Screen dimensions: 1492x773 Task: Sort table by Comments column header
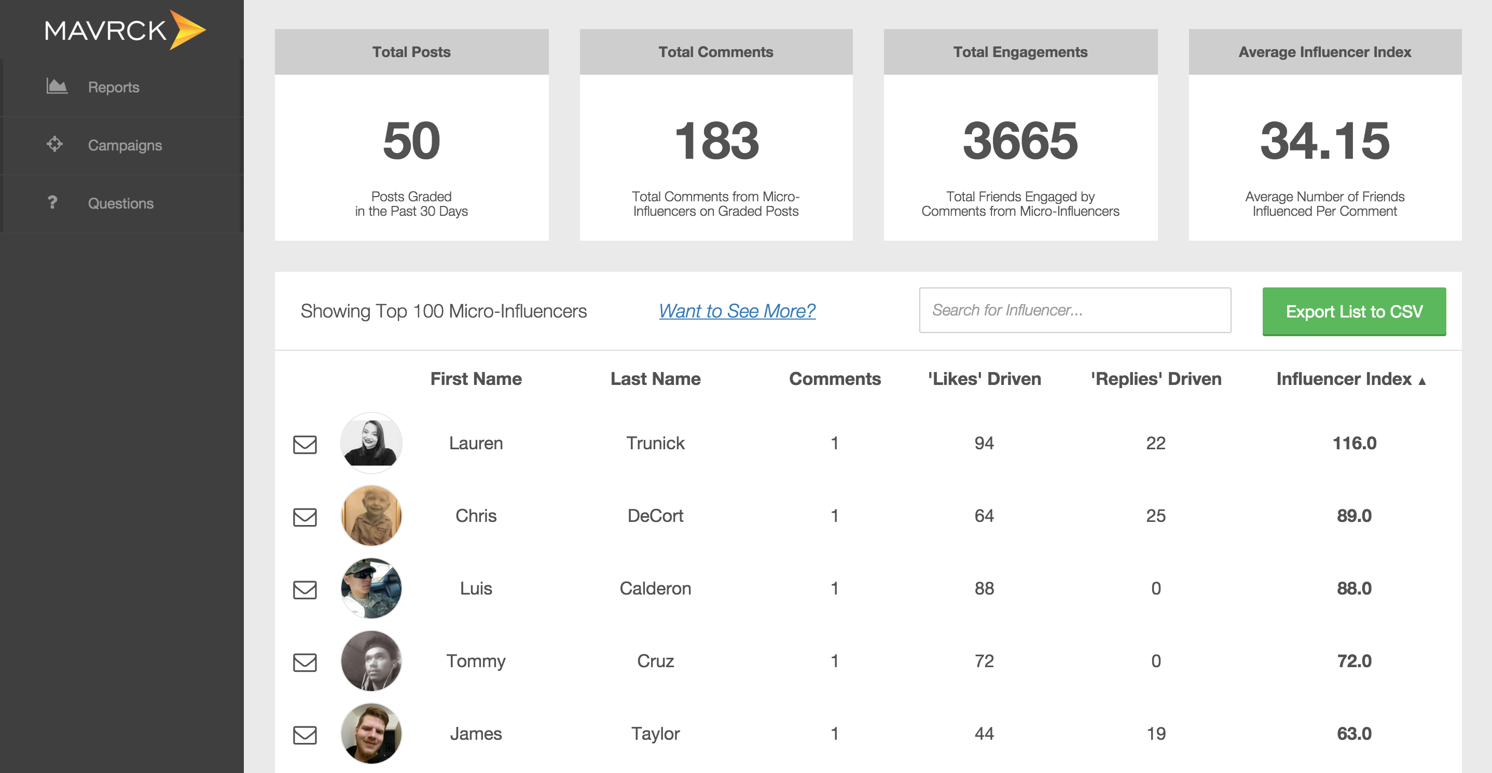(834, 379)
